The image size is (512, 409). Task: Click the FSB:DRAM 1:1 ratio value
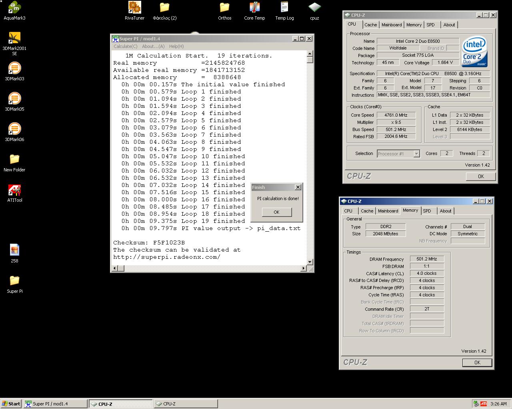pos(427,266)
